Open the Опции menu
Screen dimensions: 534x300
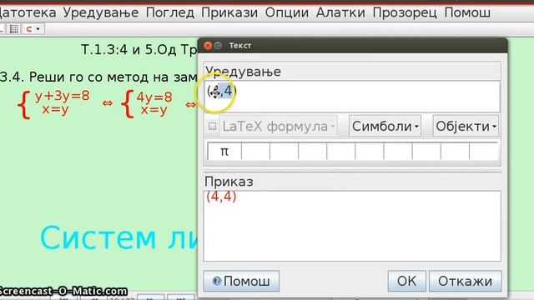[x=287, y=12]
